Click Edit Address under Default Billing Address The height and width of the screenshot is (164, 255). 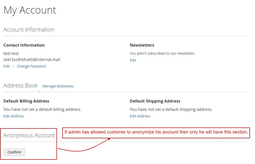[x=14, y=116]
